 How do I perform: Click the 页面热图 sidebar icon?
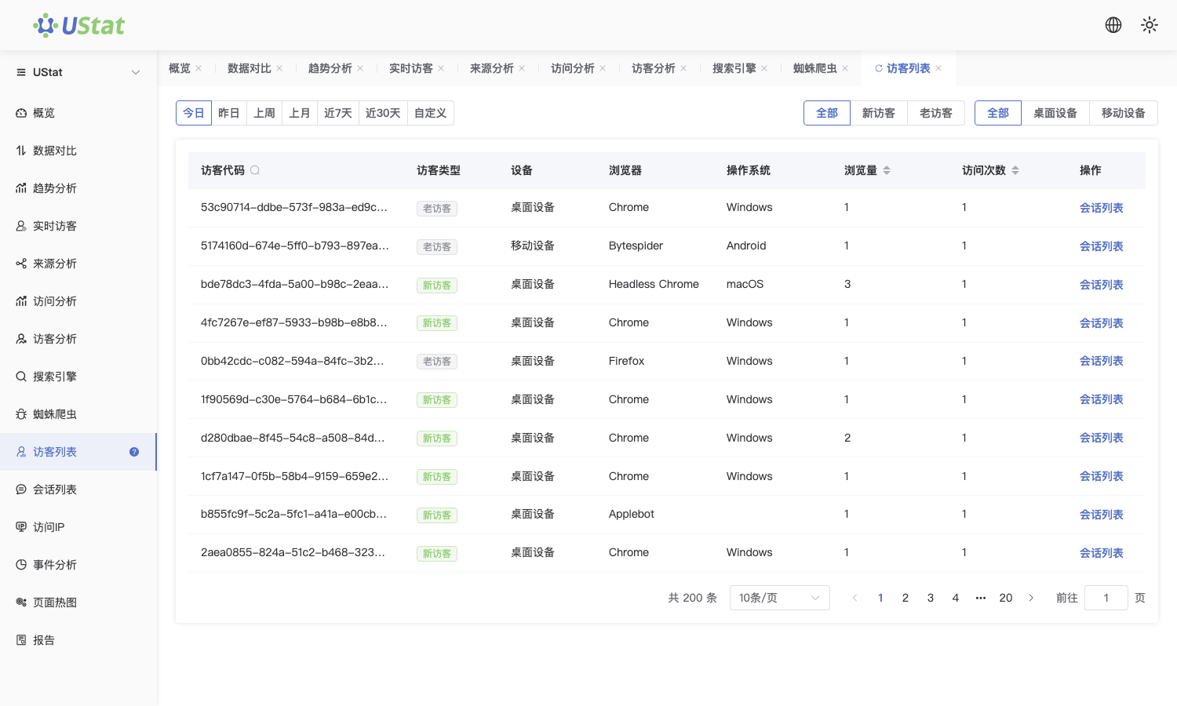pyautogui.click(x=21, y=602)
